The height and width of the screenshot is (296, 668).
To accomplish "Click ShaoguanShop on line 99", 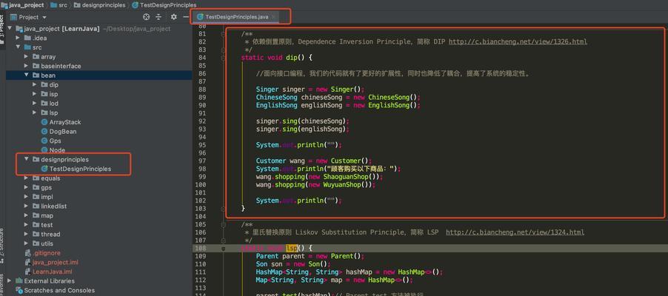I will (346, 177).
